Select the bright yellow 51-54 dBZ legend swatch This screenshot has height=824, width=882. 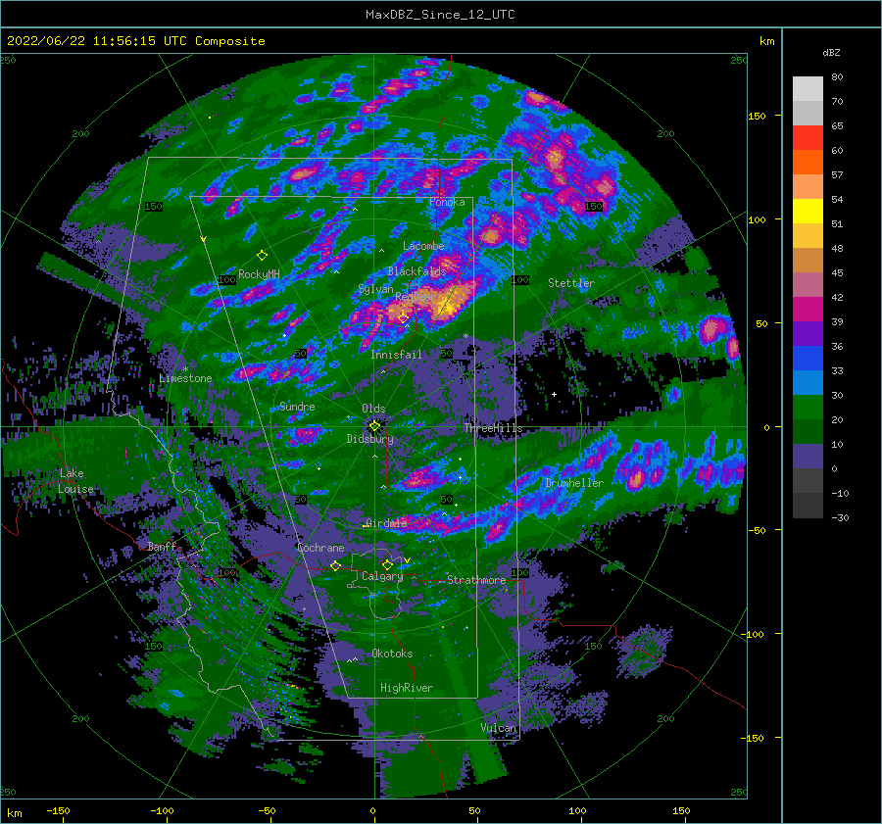808,212
